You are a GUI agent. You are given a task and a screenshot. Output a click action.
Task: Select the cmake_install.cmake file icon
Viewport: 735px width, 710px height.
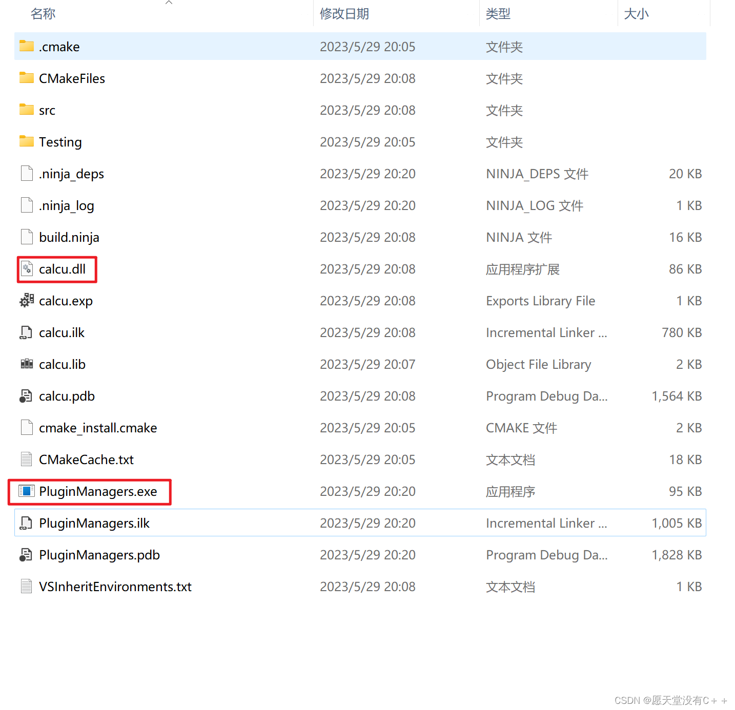(27, 427)
